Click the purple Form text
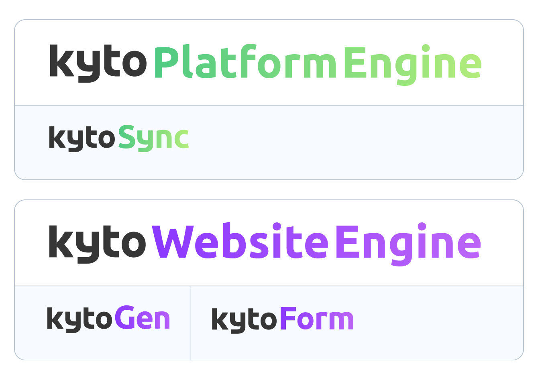Viewport: 538px width, 380px height. point(316,319)
